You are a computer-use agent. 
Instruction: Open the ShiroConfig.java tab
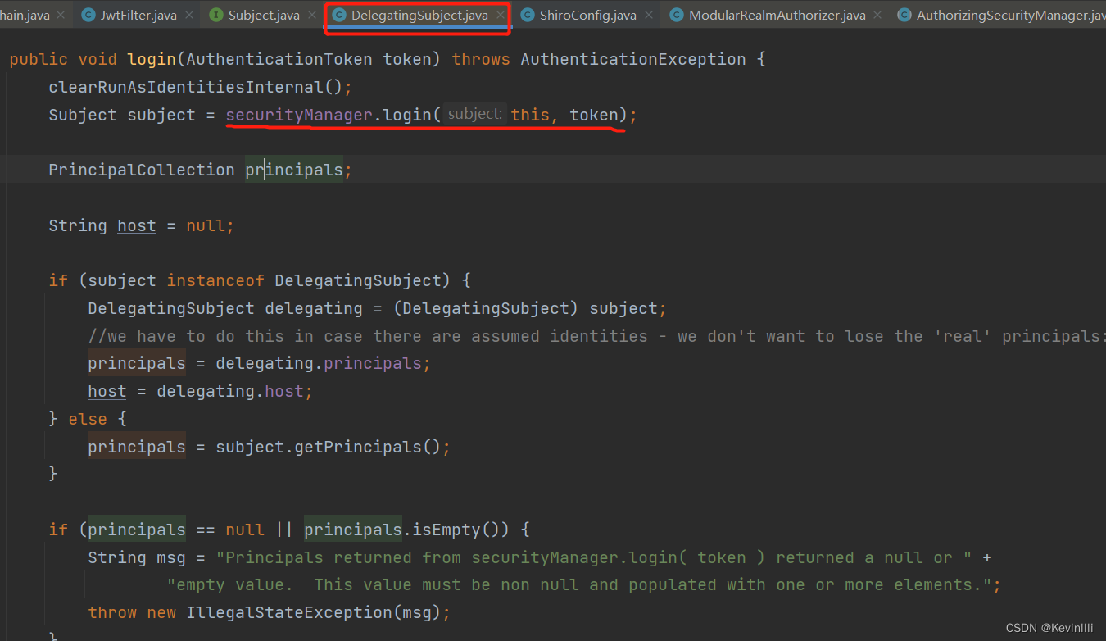tap(587, 16)
